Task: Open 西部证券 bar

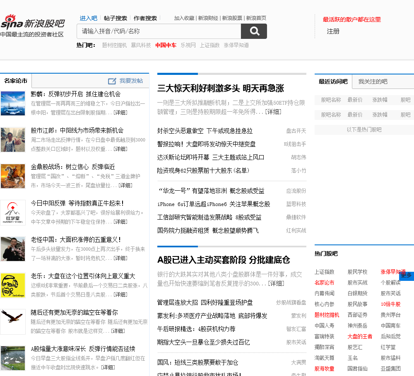Action: (358, 315)
